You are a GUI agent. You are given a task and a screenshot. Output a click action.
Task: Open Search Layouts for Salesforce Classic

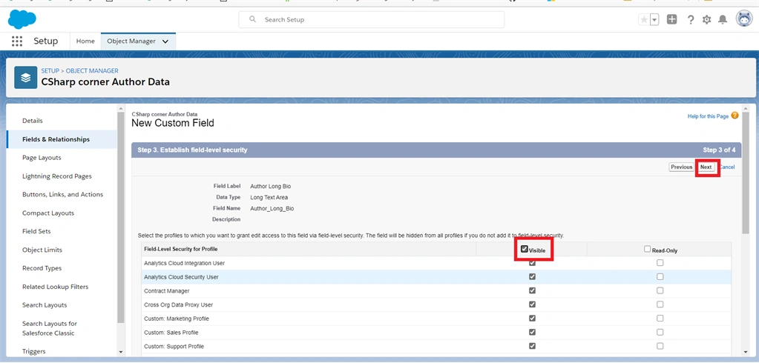click(x=50, y=328)
